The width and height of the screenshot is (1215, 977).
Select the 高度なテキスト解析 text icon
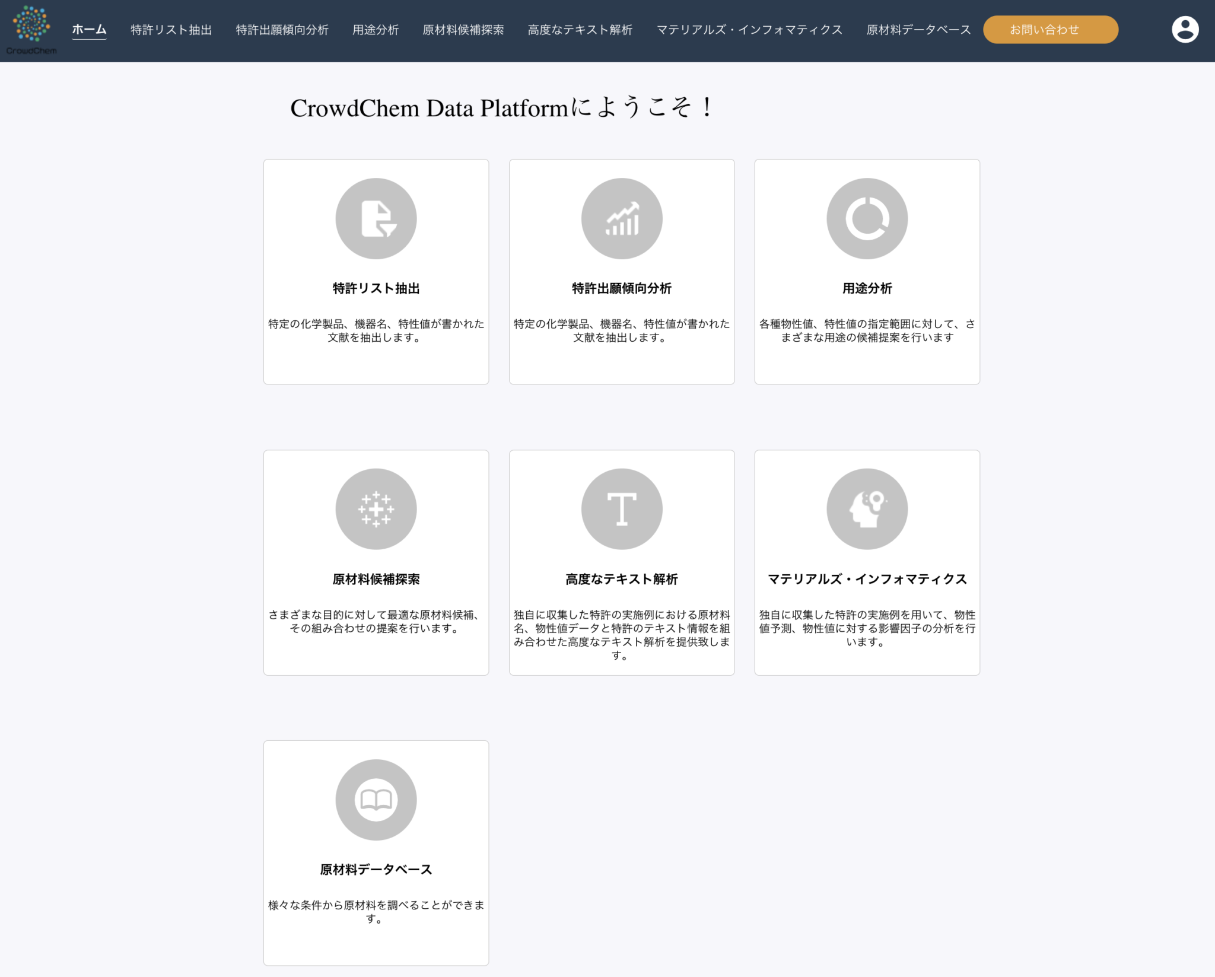click(x=622, y=508)
